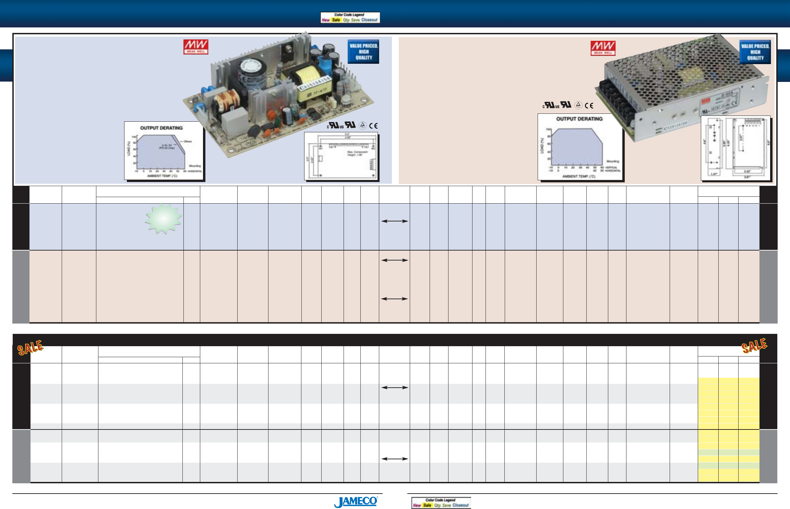Viewport: 790px width, 509px height.
Task: Click the UR recognized mark on beige panel
Action: click(566, 105)
